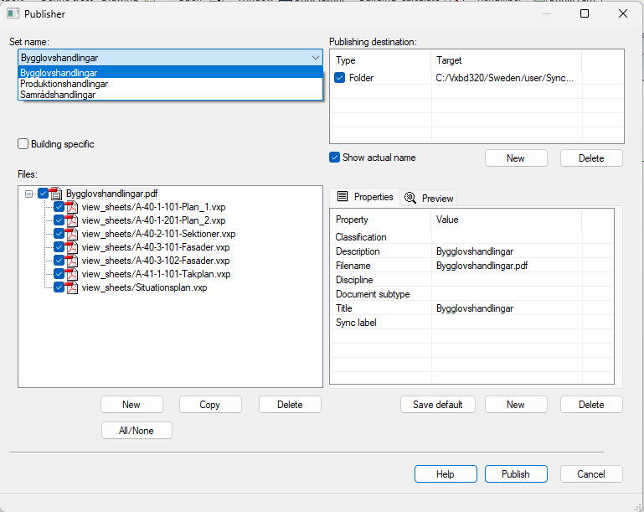Click Save default button
644x512 pixels.
click(x=437, y=405)
